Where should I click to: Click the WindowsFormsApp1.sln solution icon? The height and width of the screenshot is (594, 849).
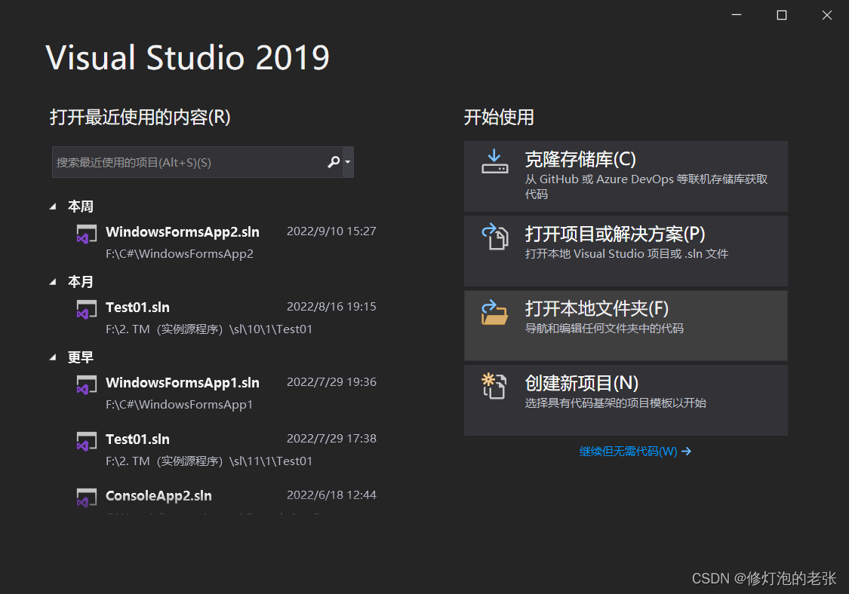[87, 384]
